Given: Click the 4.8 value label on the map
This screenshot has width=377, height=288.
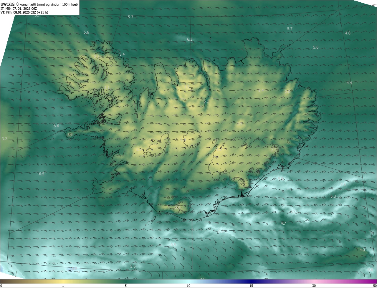Looking at the screenshot, I should pos(348,33).
